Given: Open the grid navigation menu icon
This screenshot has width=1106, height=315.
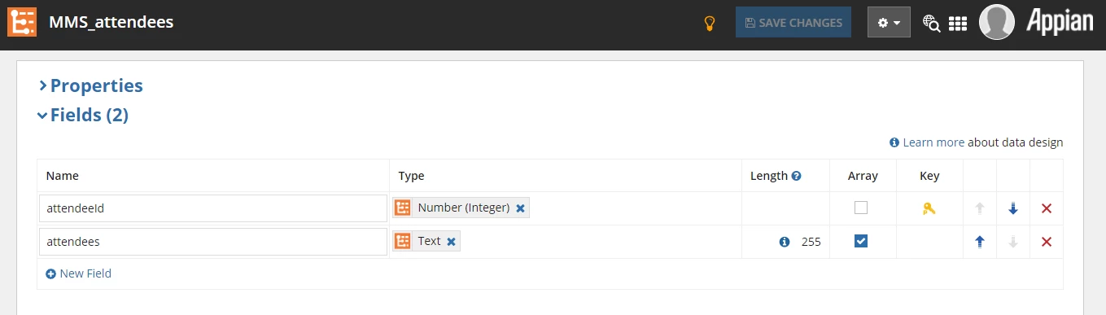Looking at the screenshot, I should [x=958, y=24].
